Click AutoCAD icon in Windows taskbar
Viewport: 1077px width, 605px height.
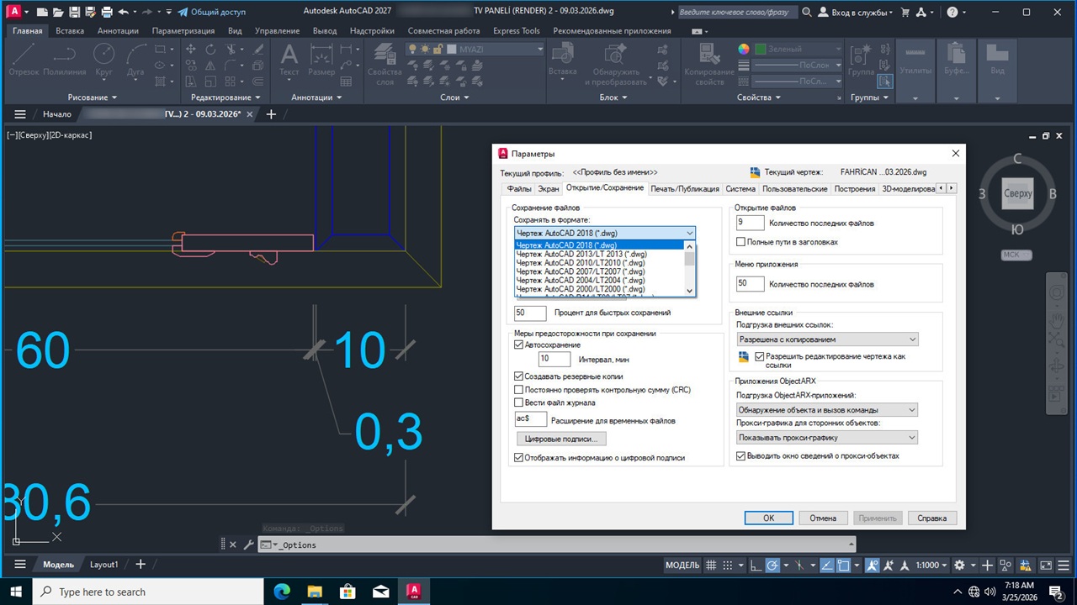coord(413,592)
